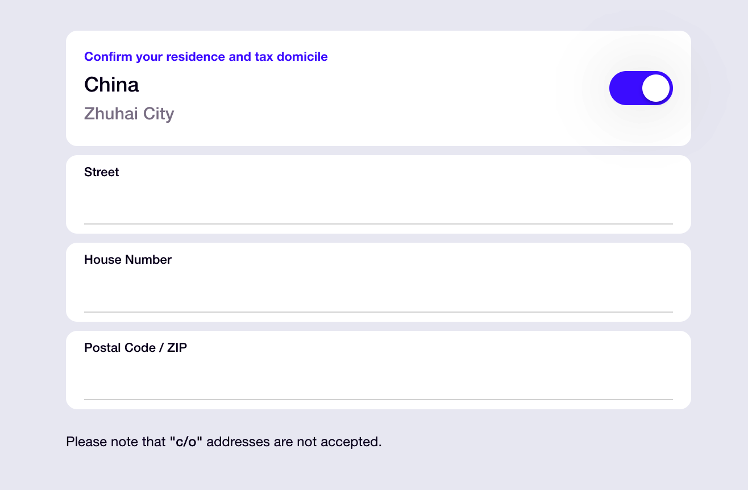The image size is (748, 490).
Task: Click the purple track of the China toggle
Action: click(x=623, y=88)
